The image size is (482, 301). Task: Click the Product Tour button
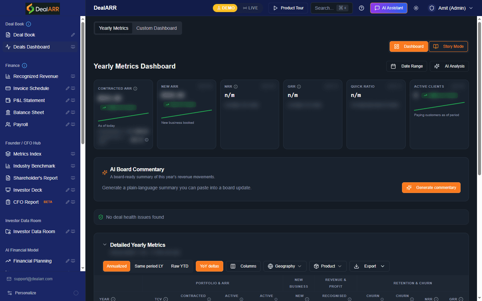(x=288, y=8)
